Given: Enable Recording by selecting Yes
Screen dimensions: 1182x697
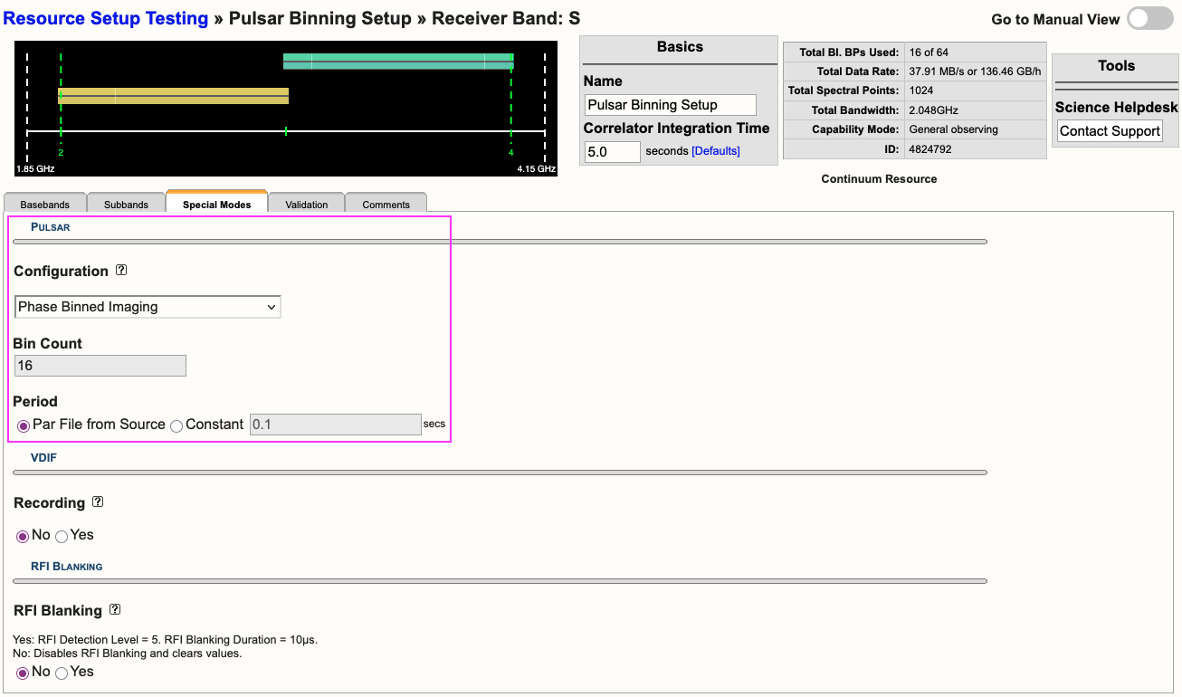Looking at the screenshot, I should pos(61,535).
